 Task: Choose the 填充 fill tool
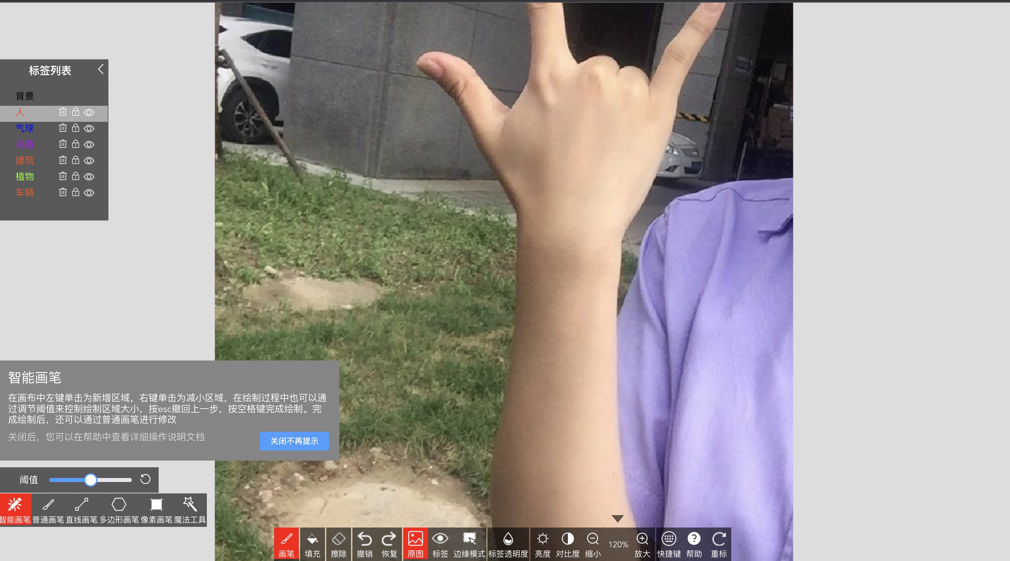(312, 544)
